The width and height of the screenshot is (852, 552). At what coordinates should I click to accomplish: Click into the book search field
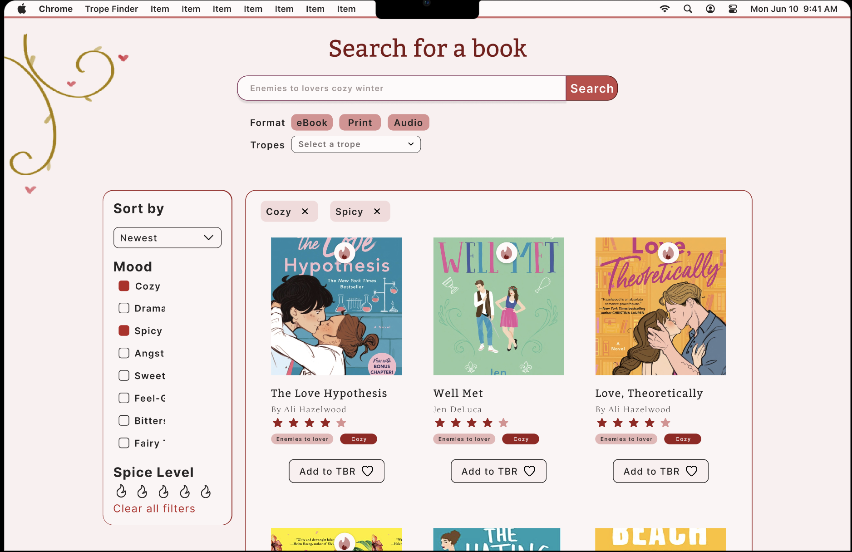click(x=402, y=88)
